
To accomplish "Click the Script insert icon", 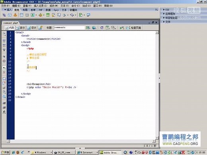I will click(72, 15).
